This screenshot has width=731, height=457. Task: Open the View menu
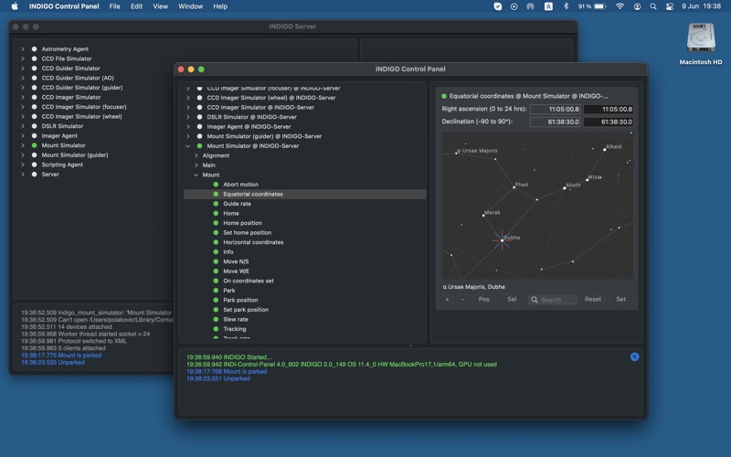point(161,6)
